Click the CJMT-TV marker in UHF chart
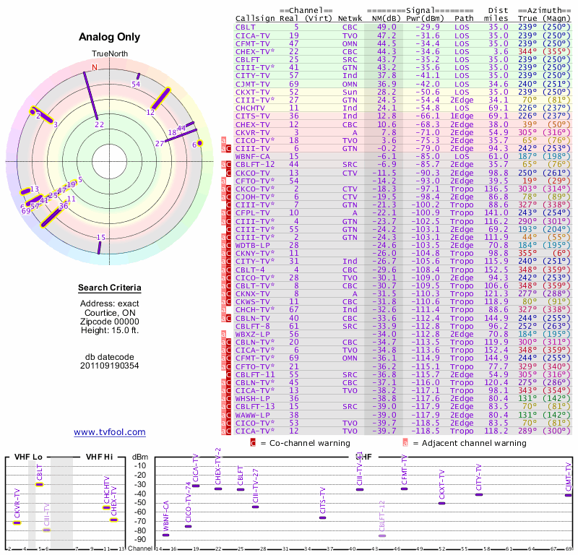The height and width of the screenshot is (555, 578). click(568, 495)
